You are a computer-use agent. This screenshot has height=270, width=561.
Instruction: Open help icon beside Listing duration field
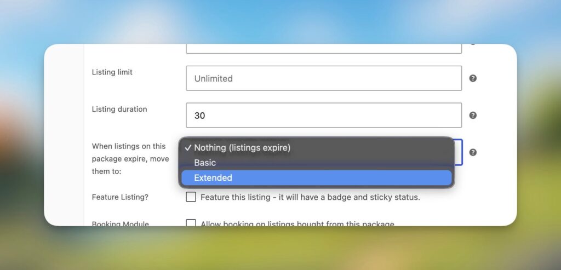(x=473, y=115)
